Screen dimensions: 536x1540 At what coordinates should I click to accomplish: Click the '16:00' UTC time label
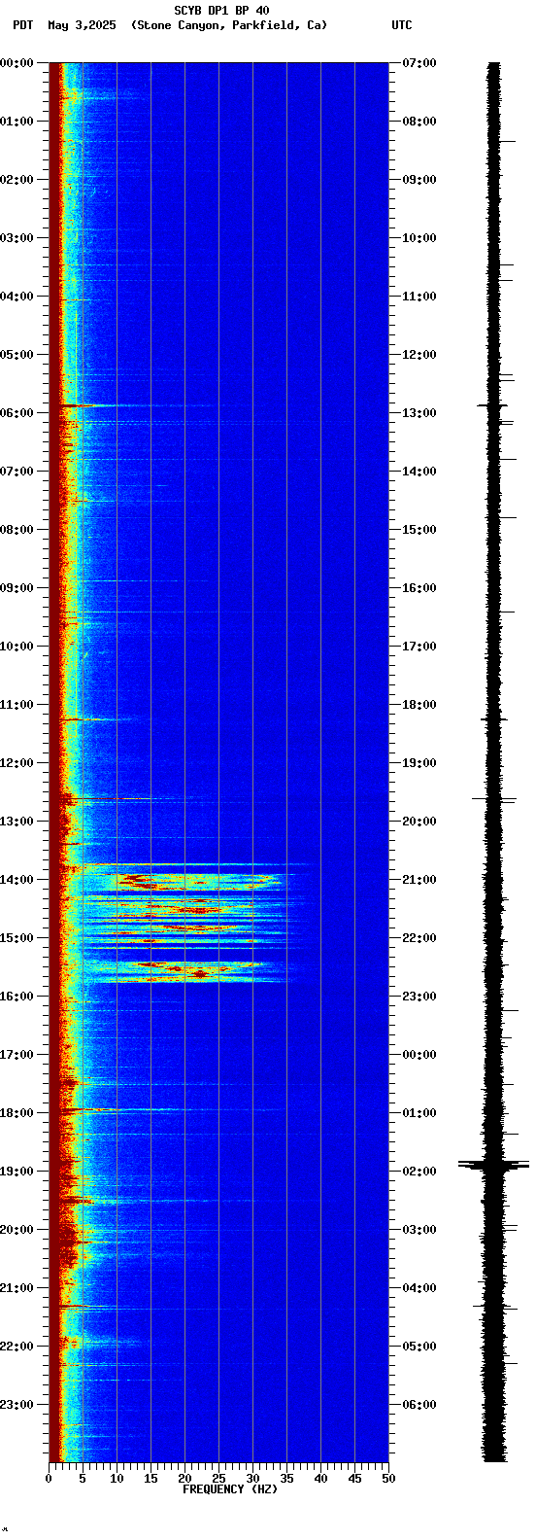pos(419,588)
